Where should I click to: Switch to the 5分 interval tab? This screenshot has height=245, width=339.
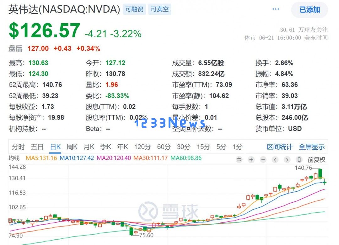coord(221,147)
